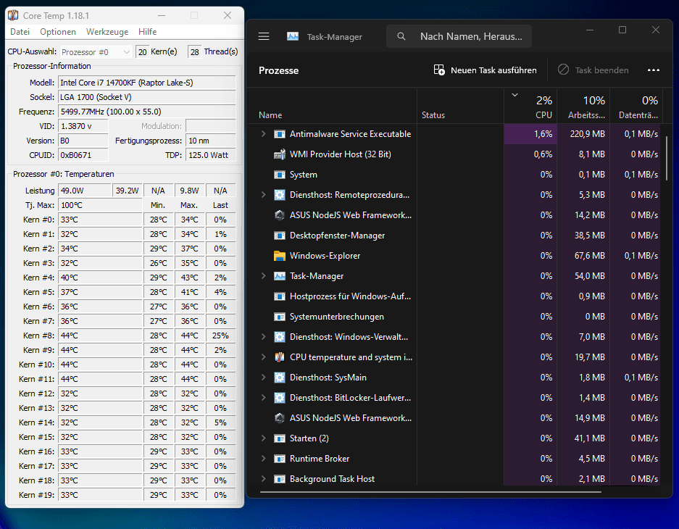Expand Diensthost: Windows-Verwalt process group
This screenshot has height=529, width=679.
tap(263, 337)
